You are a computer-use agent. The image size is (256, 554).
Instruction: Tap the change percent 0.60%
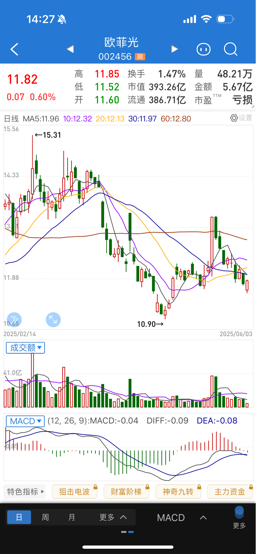(43, 97)
